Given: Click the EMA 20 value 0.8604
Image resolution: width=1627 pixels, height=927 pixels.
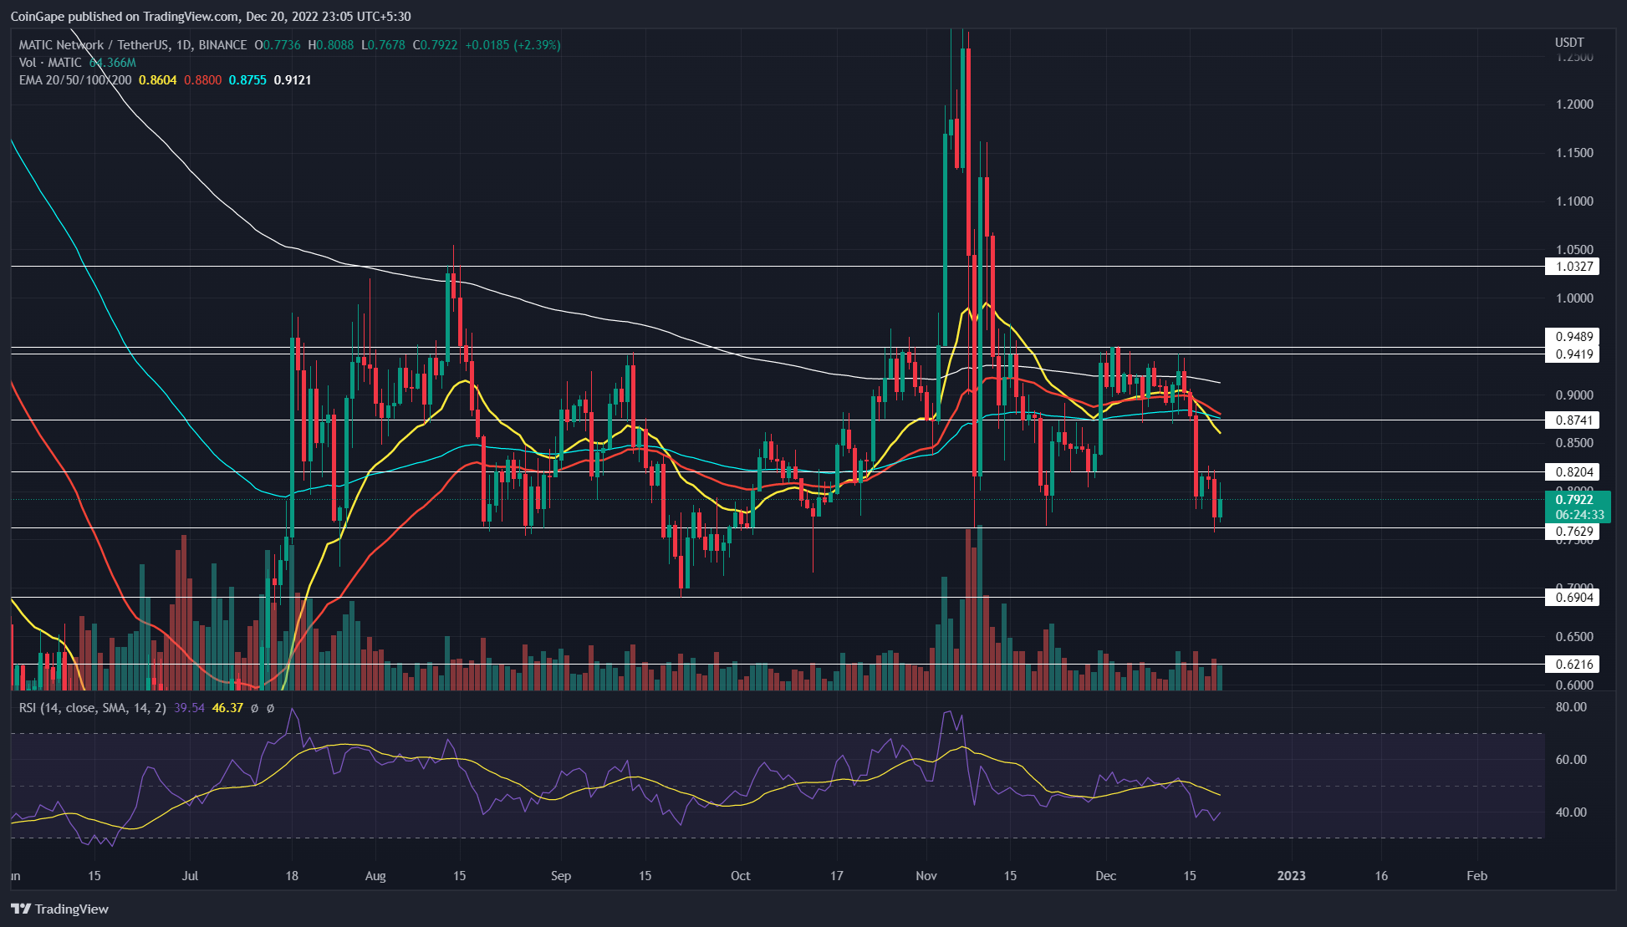Looking at the screenshot, I should click(157, 80).
